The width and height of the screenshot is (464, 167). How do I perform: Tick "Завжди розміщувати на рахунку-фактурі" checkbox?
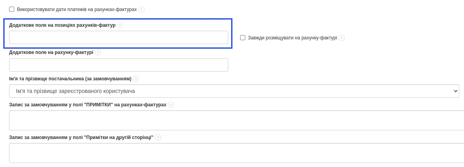tap(243, 38)
